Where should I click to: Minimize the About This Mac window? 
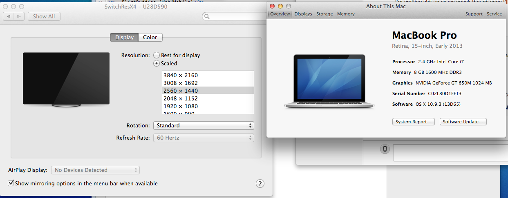tap(280, 6)
